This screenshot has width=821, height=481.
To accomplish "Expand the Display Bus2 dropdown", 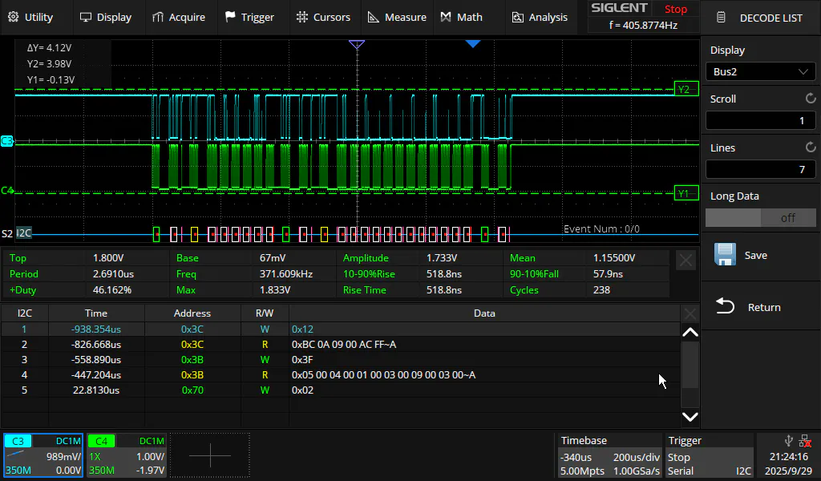I will 760,71.
